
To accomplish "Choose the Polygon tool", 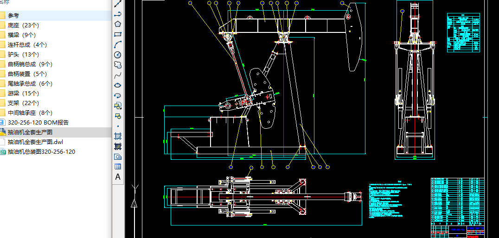I will [x=118, y=24].
